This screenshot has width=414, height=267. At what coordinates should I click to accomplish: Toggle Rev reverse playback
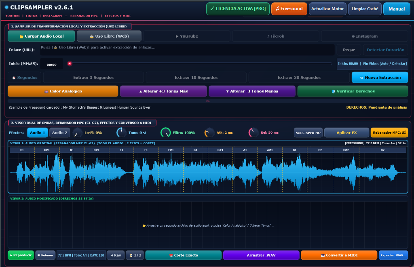click(x=116, y=255)
